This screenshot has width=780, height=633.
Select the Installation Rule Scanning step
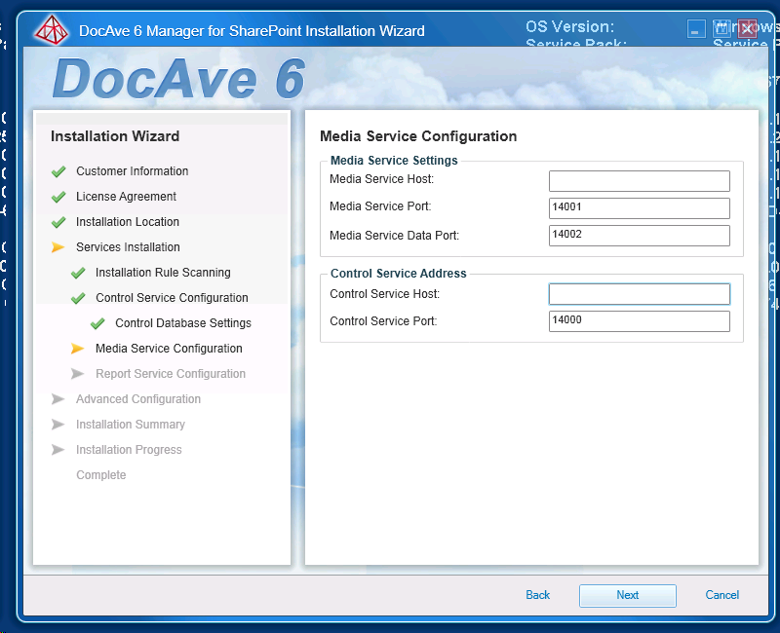point(163,273)
